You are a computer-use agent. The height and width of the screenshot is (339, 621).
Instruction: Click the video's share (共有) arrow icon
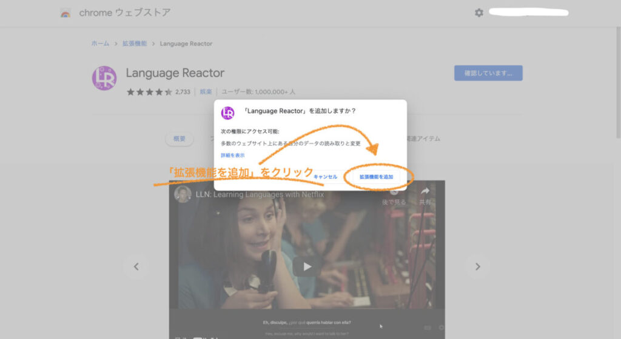click(426, 191)
